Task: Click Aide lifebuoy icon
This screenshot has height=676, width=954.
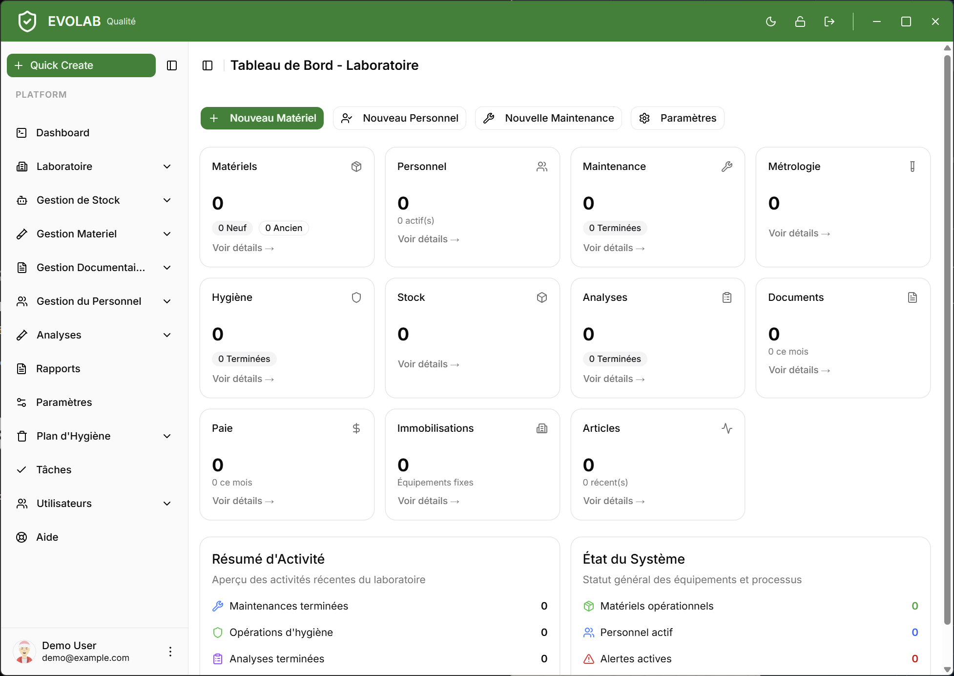Action: [22, 537]
